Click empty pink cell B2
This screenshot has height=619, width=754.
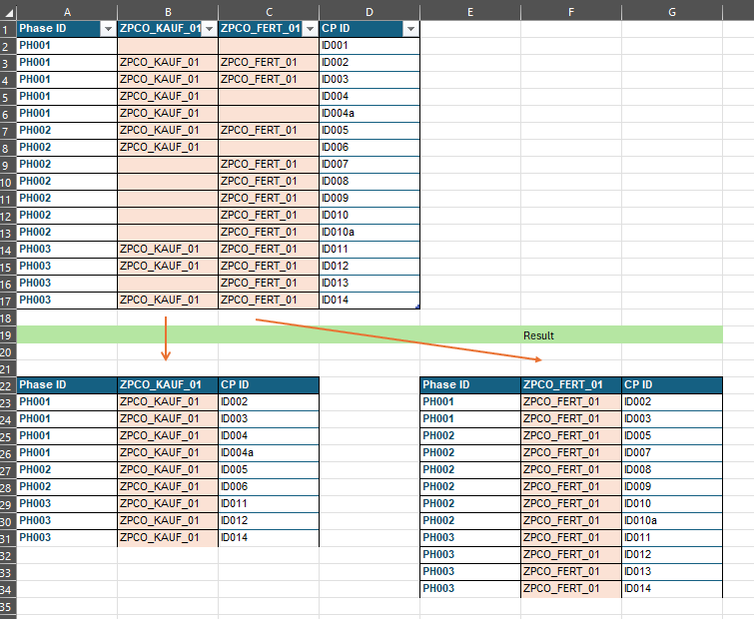[x=168, y=46]
